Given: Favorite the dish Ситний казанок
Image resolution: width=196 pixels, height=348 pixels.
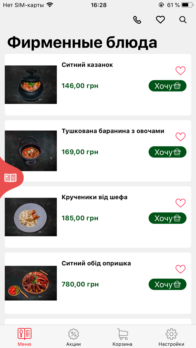Looking at the screenshot, I should pos(181,71).
